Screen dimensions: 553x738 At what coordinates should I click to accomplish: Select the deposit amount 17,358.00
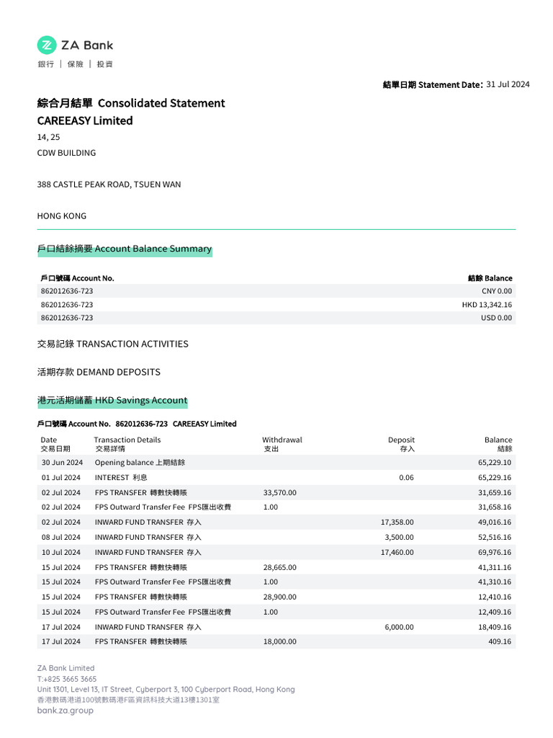397,523
